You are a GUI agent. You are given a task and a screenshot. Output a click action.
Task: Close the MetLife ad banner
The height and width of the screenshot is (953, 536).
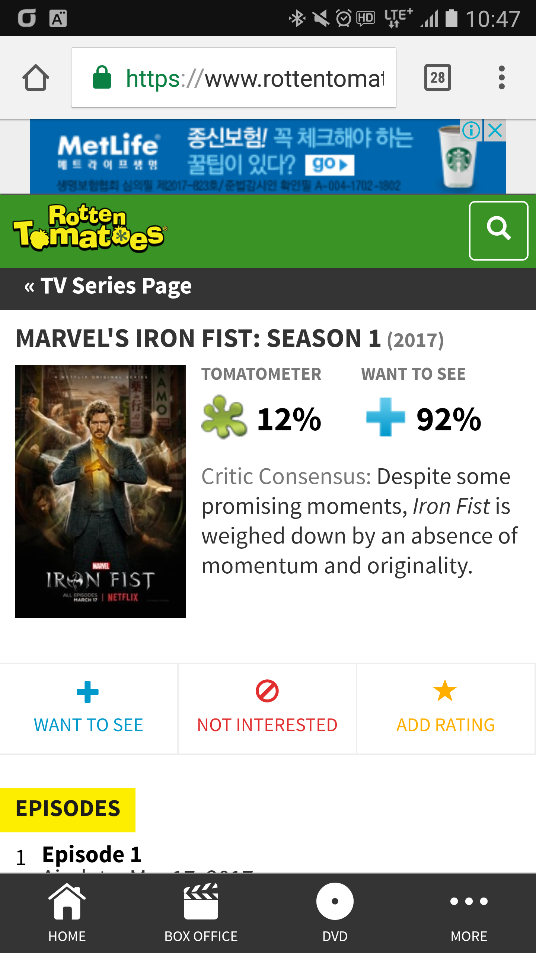point(495,131)
